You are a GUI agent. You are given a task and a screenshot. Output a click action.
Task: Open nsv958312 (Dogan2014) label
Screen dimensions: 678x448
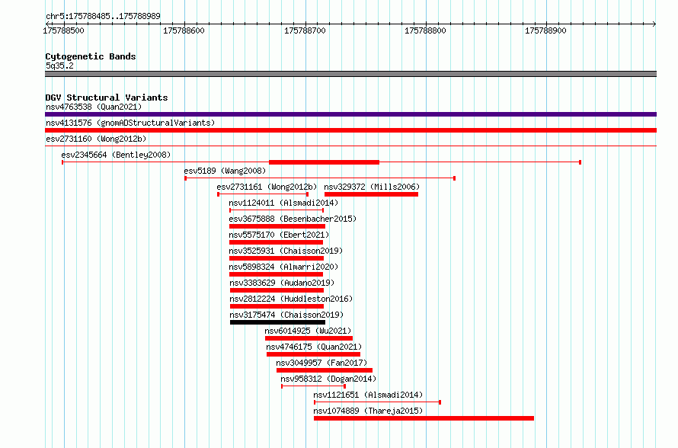pyautogui.click(x=328, y=379)
